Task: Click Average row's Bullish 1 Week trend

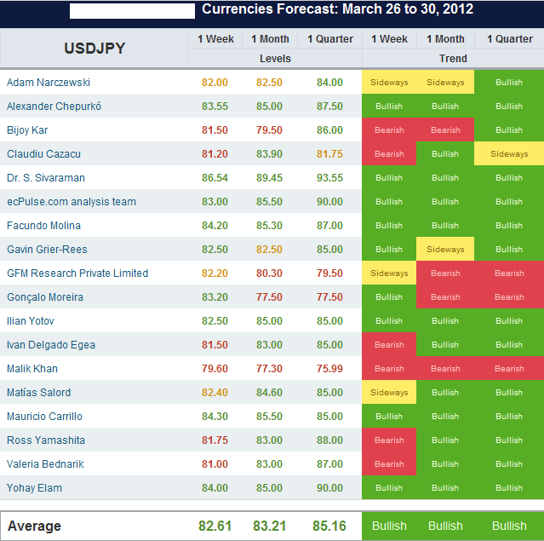Action: 389,526
